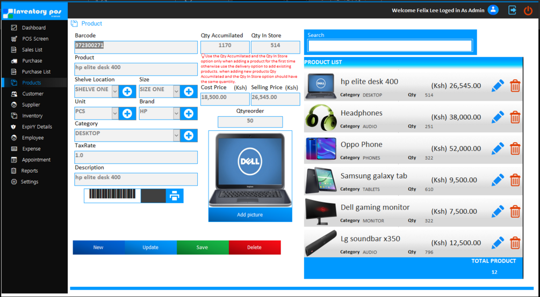Add new Category plus icon
This screenshot has width=540, height=297.
tap(189, 136)
